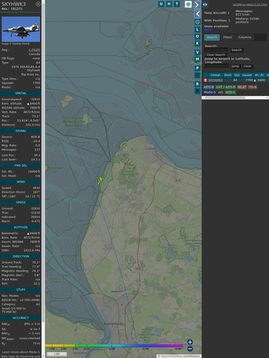Image resolution: width=269 pixels, height=358 pixels.
Task: Toggle the H map button
Action: pos(169,4)
